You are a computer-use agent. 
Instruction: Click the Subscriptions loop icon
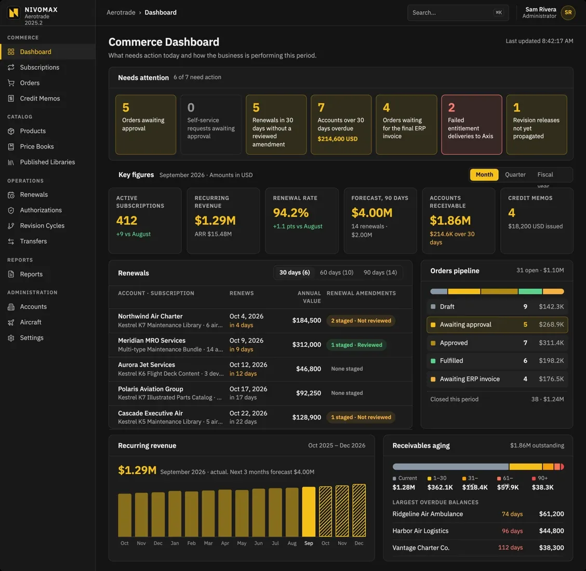click(11, 67)
